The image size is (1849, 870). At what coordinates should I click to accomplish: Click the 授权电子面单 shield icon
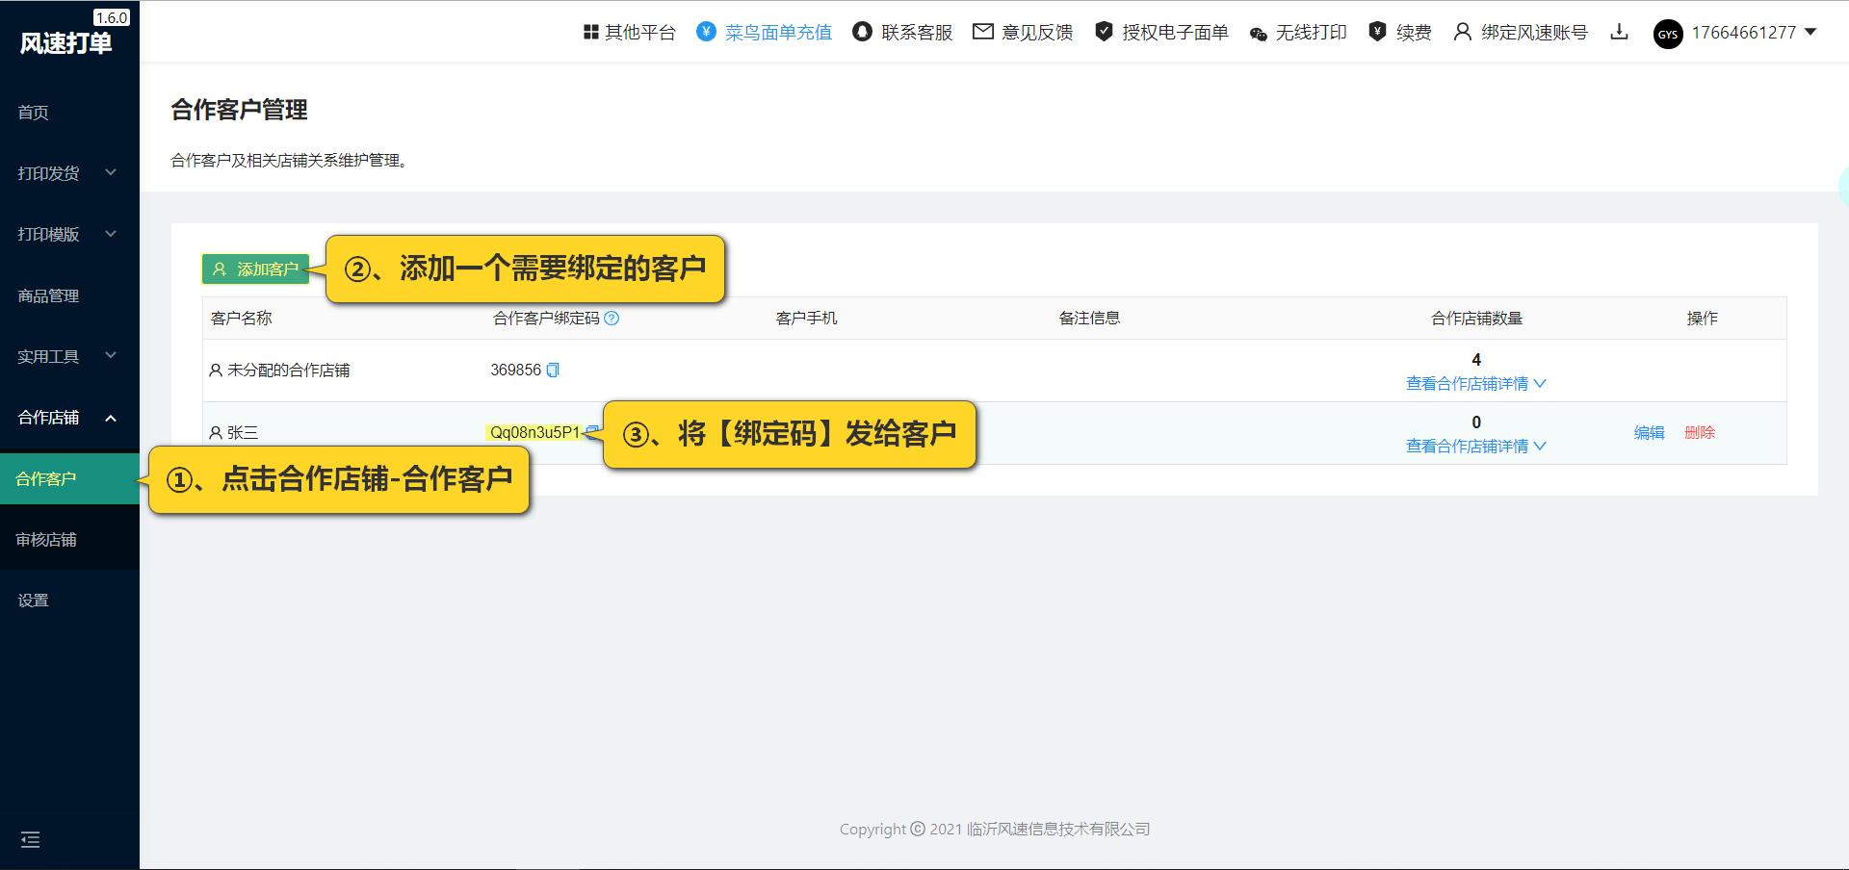tap(1102, 32)
